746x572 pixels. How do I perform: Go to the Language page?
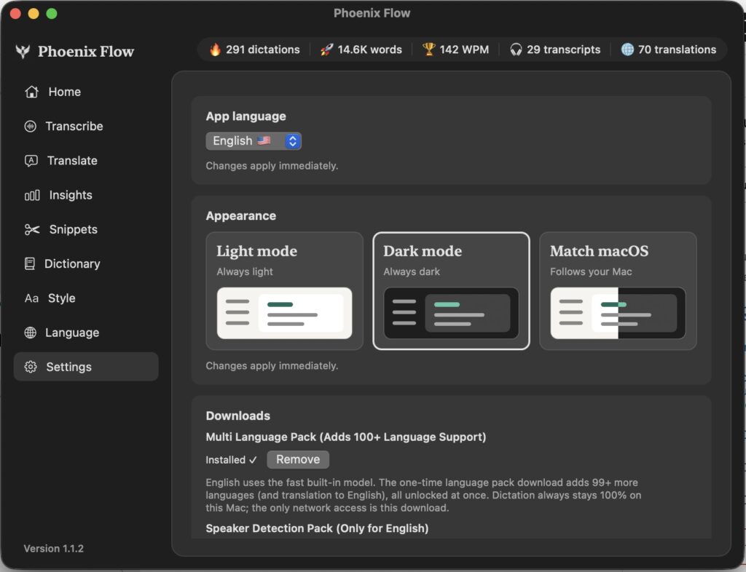(x=86, y=333)
